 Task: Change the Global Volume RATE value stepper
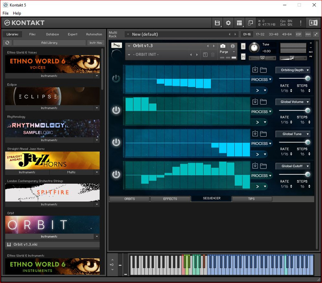coord(291,122)
